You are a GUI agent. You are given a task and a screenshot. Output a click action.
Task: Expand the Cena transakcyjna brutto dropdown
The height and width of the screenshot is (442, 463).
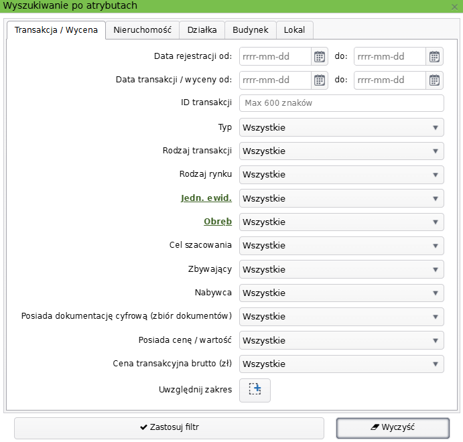341,364
